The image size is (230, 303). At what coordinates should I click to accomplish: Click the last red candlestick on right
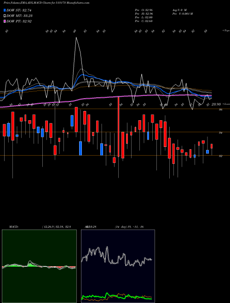[212, 146]
